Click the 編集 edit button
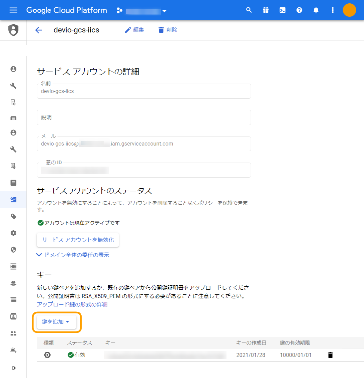Screen dimensions: 364x378 coord(134,30)
